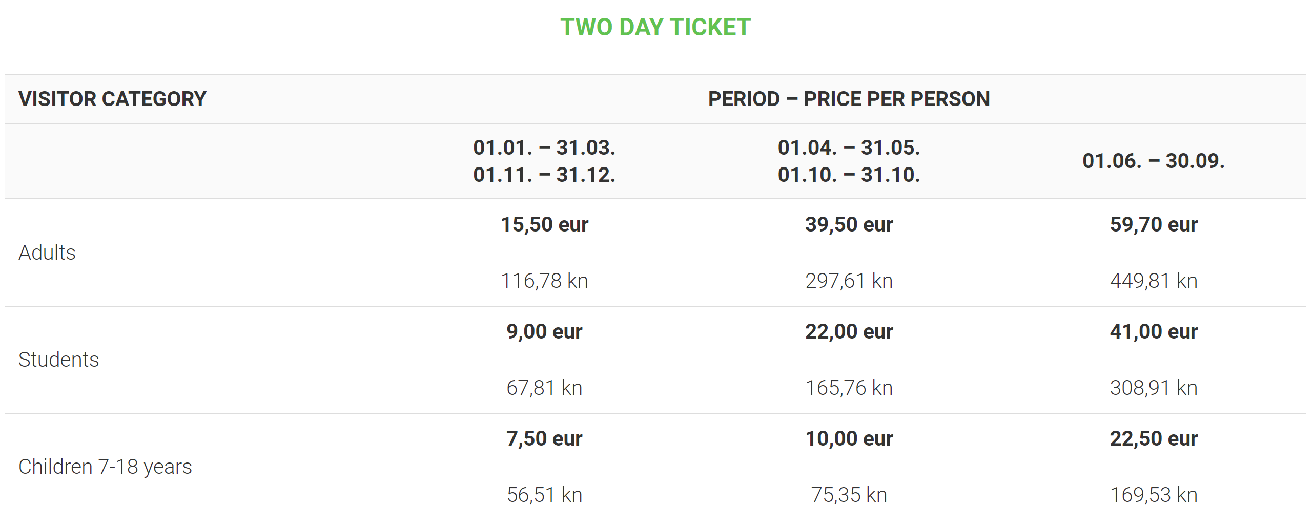The width and height of the screenshot is (1314, 526).
Task: Click the 165,76 kn price
Action: (x=848, y=388)
